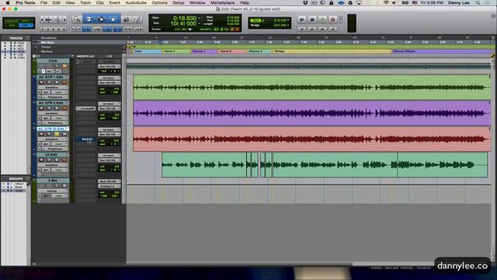Click the Bridge marker in Markers ruler

pos(280,51)
